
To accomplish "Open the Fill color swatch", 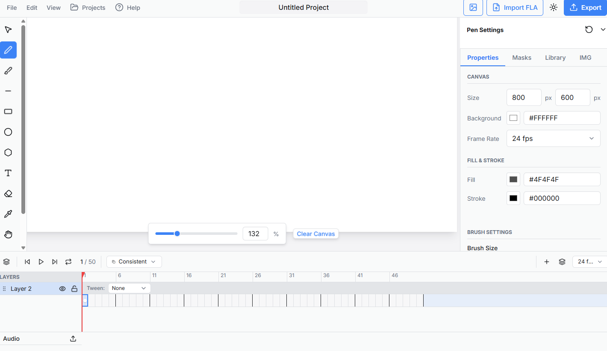I will [513, 179].
